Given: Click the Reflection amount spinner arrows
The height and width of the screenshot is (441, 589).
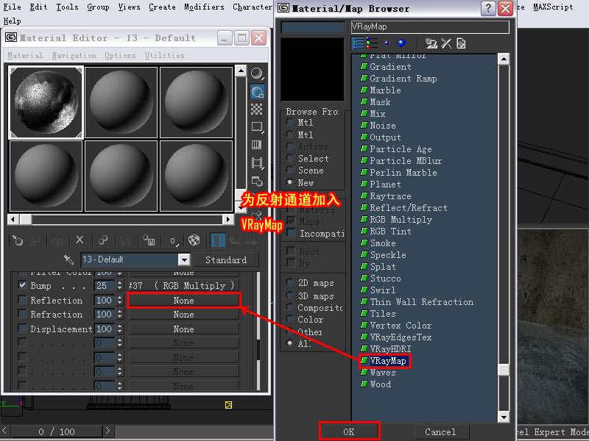Looking at the screenshot, I should pyautogui.click(x=119, y=300).
